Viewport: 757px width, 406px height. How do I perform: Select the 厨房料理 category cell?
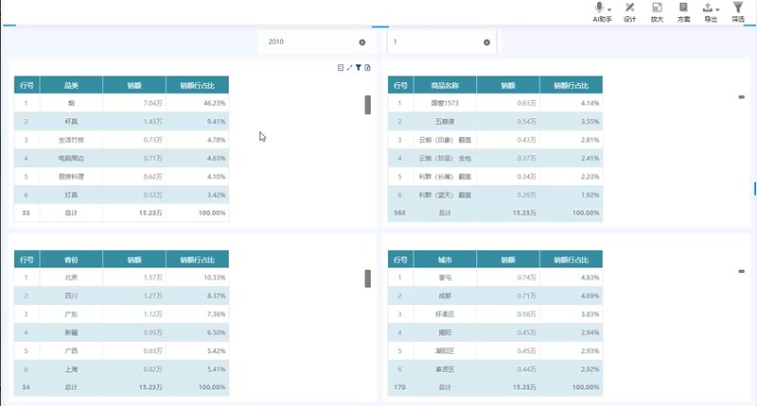pyautogui.click(x=71, y=177)
